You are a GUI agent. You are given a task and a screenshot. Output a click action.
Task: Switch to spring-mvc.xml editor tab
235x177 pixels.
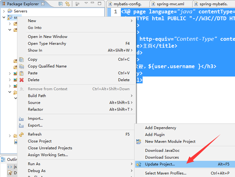pos(171,4)
